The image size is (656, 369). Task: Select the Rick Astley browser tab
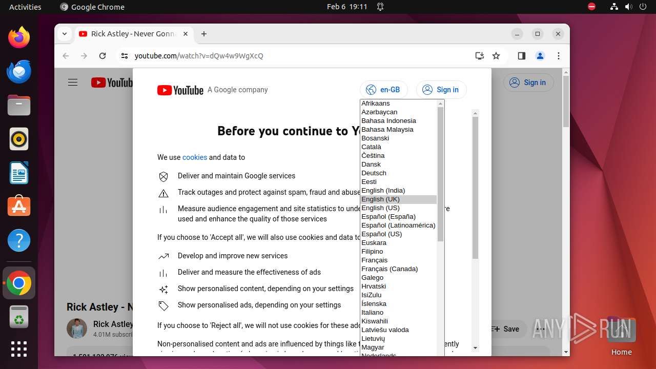pos(134,34)
